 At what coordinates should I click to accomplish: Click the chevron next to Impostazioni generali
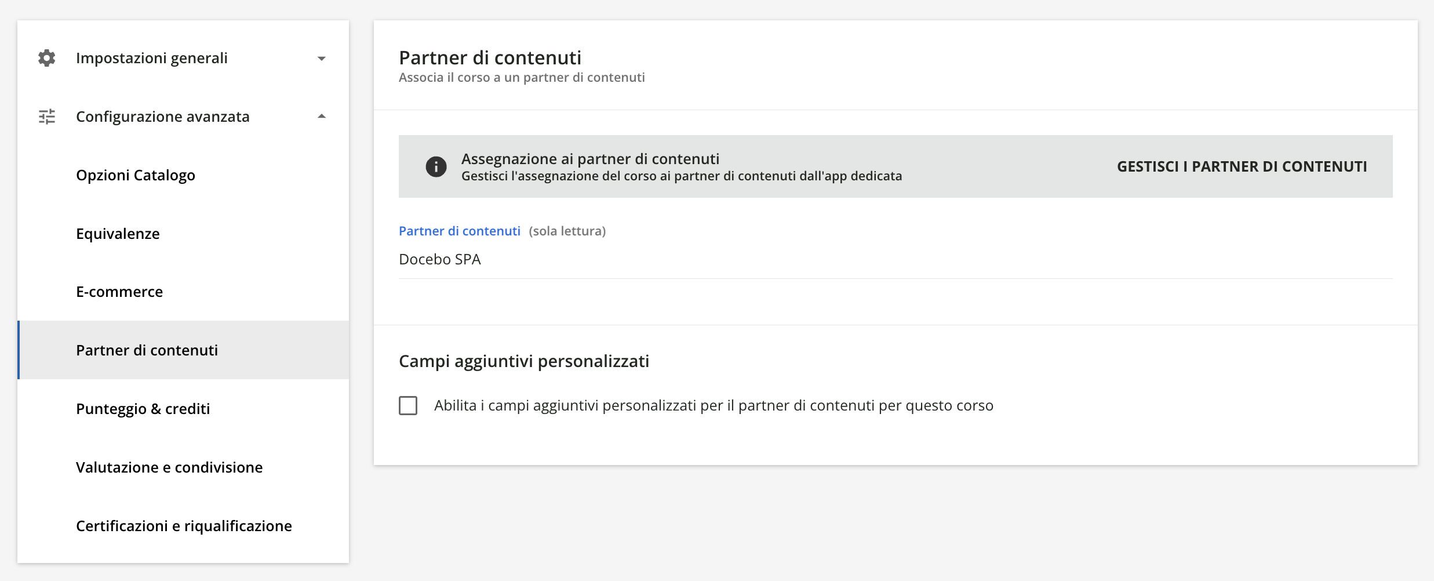tap(322, 58)
